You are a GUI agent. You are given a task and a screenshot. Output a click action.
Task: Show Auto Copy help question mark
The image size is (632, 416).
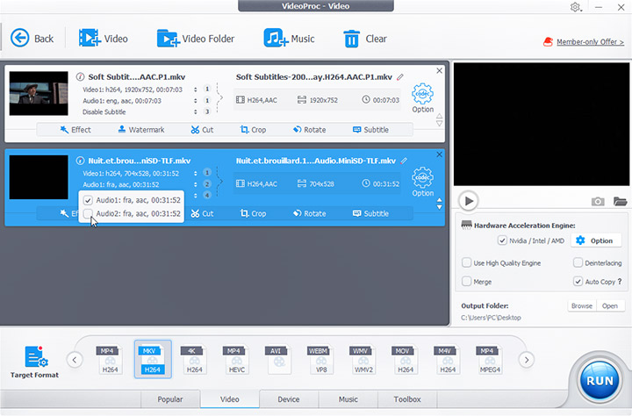(x=620, y=282)
